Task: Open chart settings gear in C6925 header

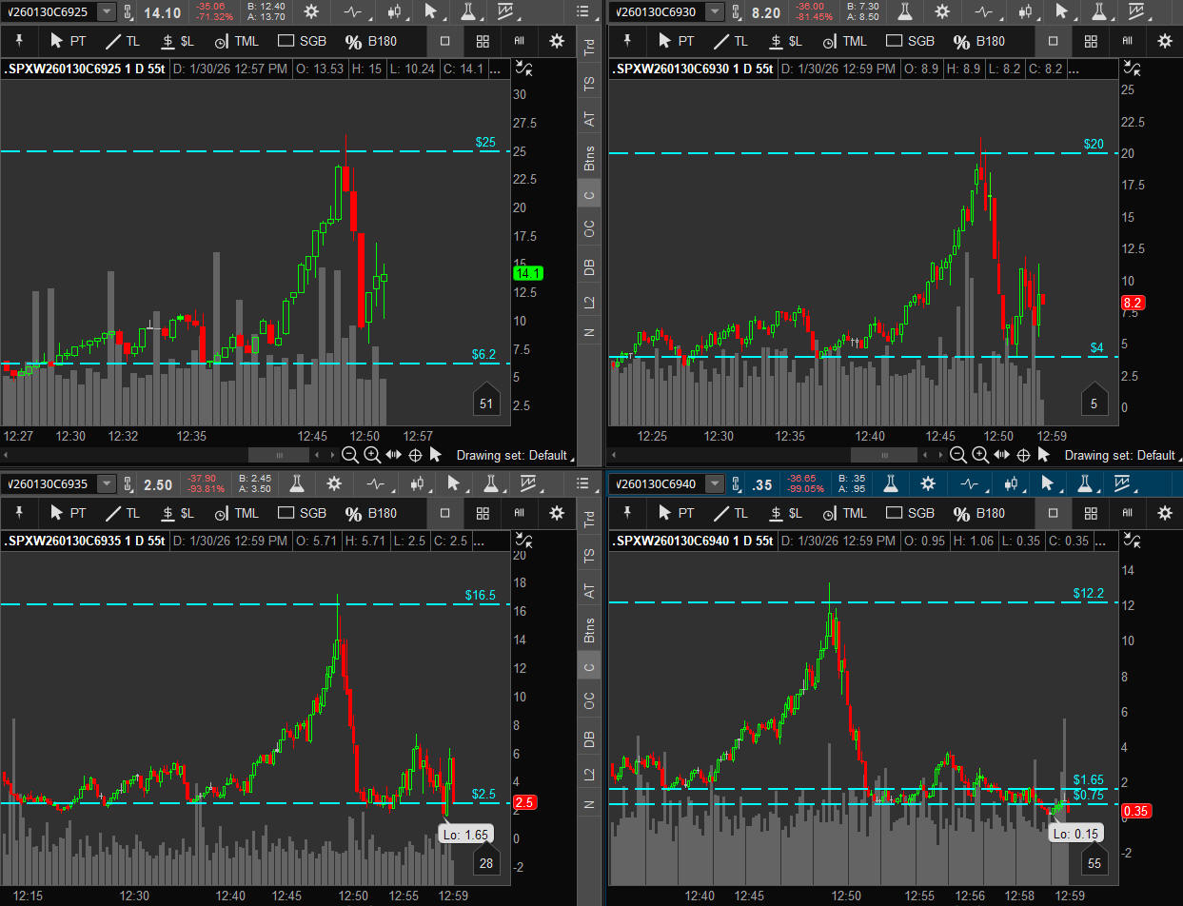Action: coord(311,12)
